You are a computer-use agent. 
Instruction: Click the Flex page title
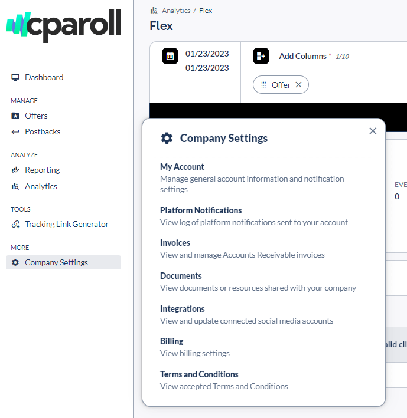(161, 26)
